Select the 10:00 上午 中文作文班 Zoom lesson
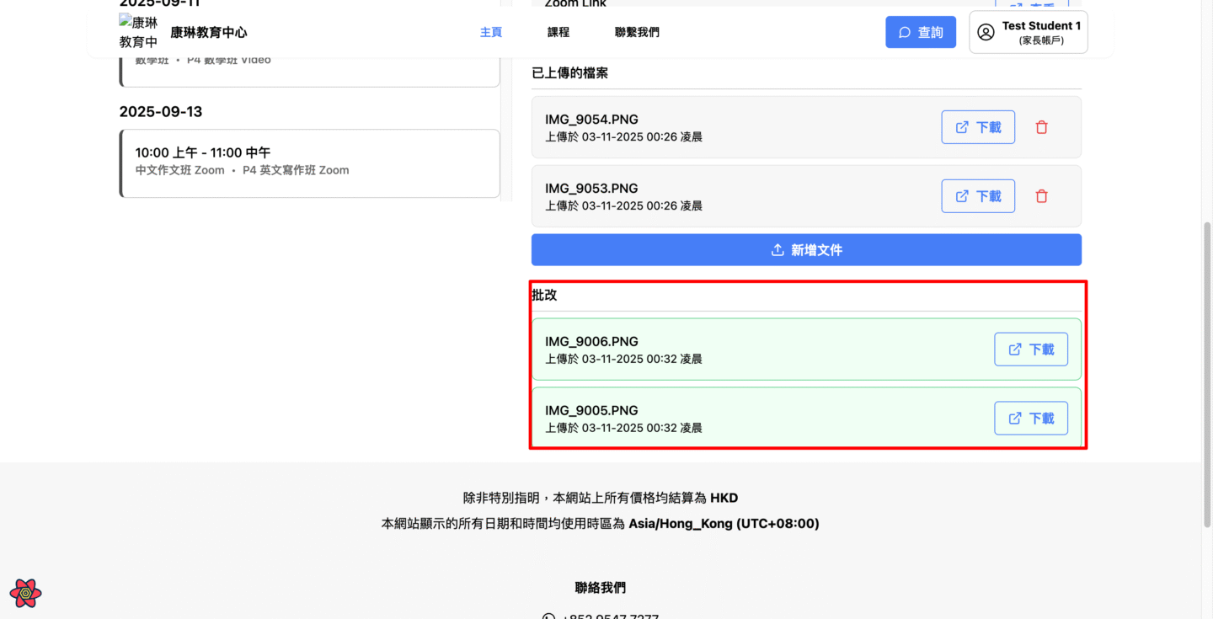1213x619 pixels. click(x=310, y=163)
